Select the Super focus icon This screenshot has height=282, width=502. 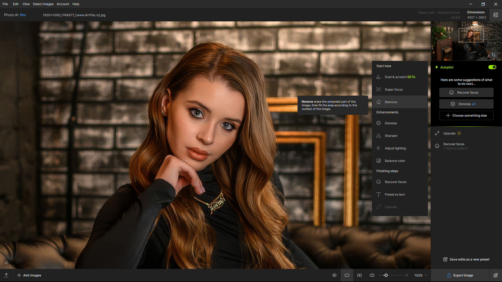tap(379, 90)
